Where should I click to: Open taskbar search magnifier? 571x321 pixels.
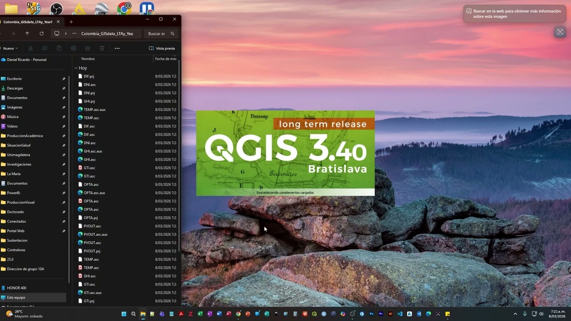click(x=133, y=314)
